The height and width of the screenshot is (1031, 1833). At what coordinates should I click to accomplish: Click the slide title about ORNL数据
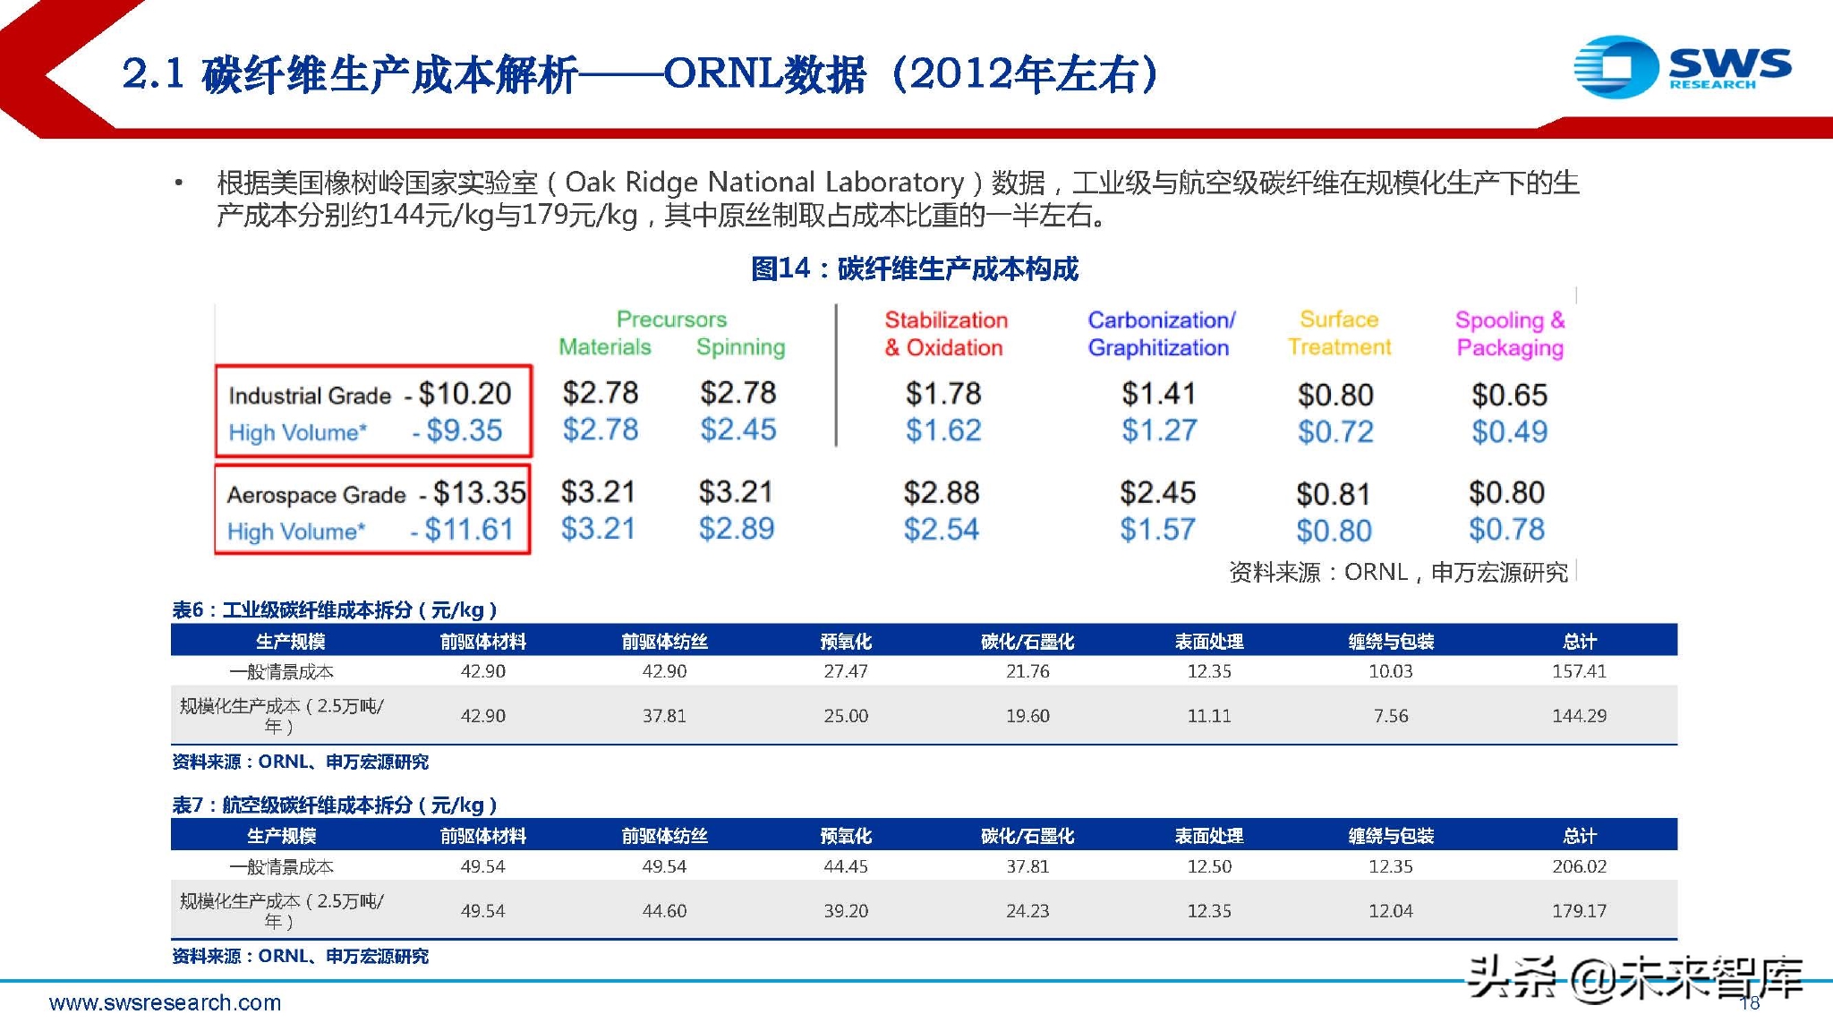[639, 73]
